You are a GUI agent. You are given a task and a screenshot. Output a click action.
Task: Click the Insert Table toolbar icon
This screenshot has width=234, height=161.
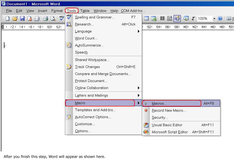point(146,18)
